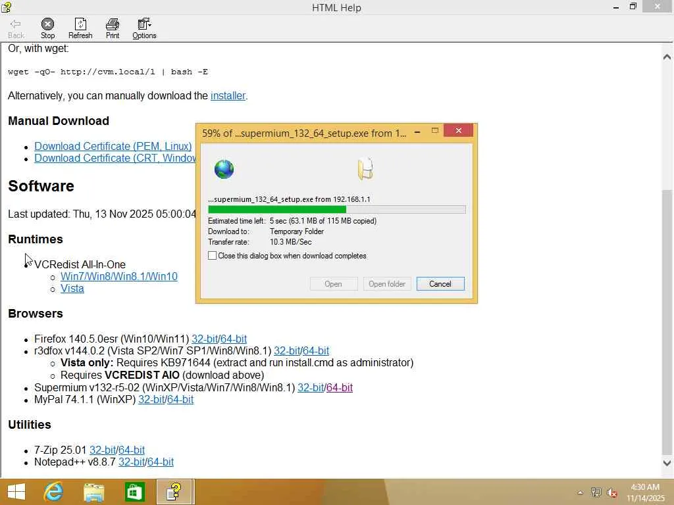Open VCRedist Vista link

pos(72,289)
